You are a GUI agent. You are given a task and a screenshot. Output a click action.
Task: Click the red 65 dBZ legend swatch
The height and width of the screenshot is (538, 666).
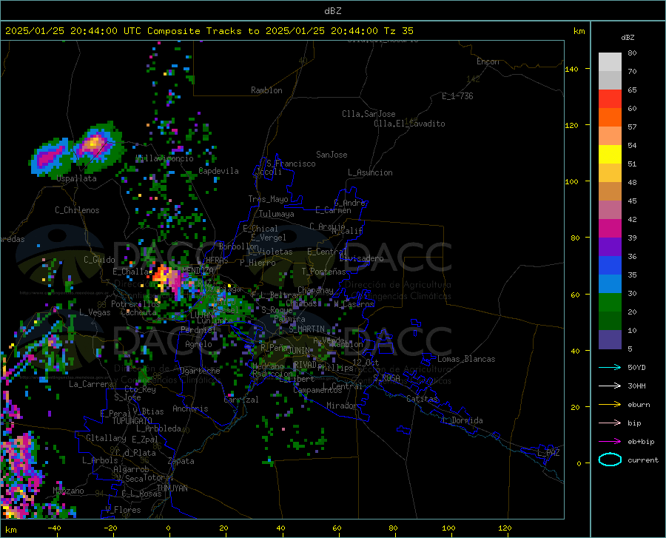(x=610, y=98)
